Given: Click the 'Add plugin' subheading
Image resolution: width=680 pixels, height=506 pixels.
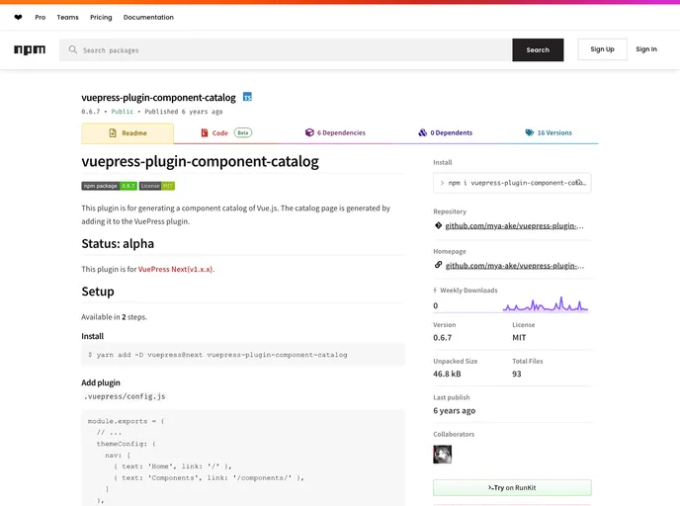Looking at the screenshot, I should (x=101, y=382).
